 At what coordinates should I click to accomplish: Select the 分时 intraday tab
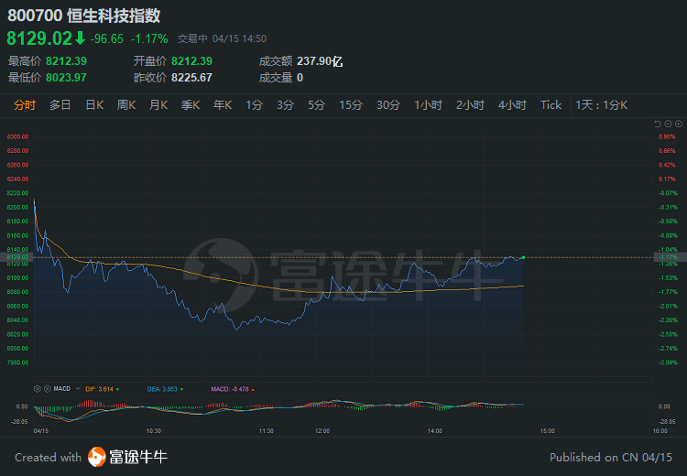coord(24,105)
